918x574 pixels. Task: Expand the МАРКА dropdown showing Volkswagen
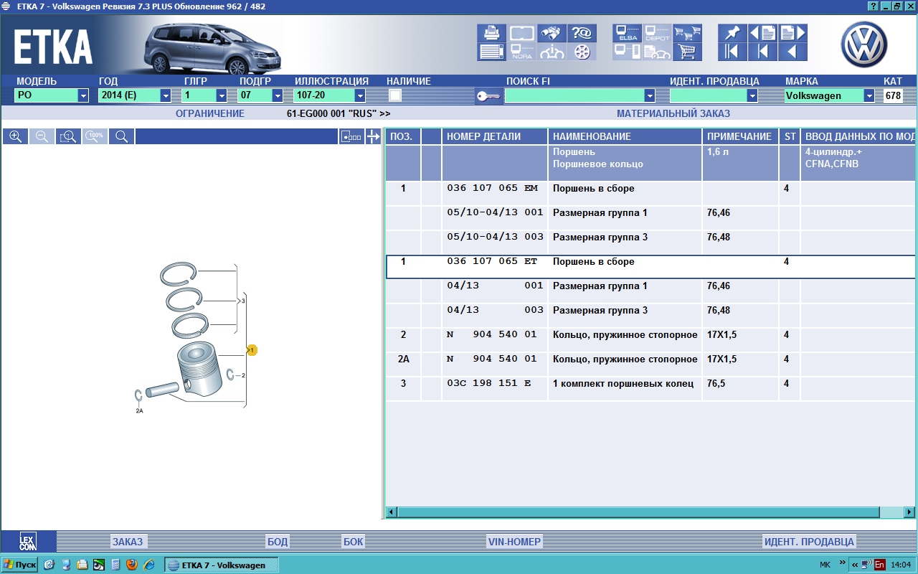coord(869,95)
